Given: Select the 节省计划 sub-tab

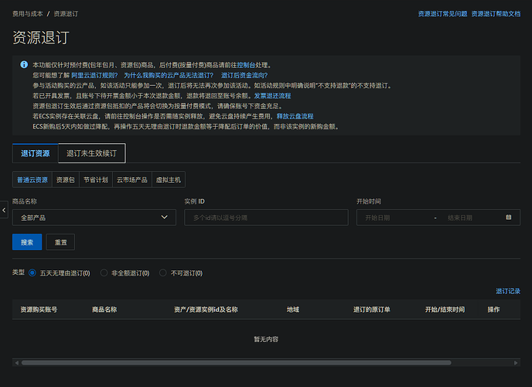Looking at the screenshot, I should (96, 180).
